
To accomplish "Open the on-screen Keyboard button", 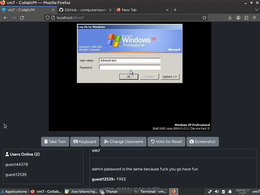I will [85, 142].
